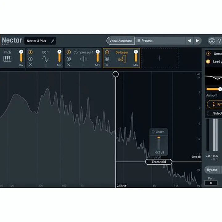Click the Amount slider
Viewport: 222px width, 222px height.
tap(214, 89)
